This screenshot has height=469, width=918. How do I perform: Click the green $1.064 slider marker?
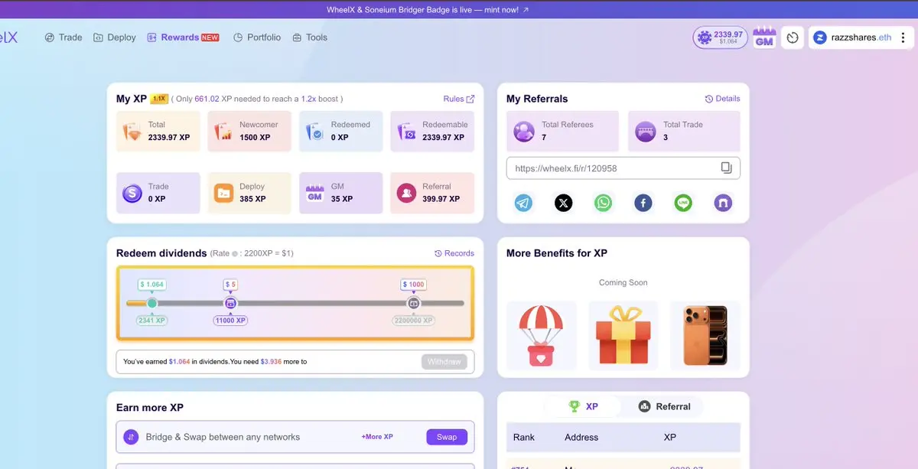(x=151, y=303)
